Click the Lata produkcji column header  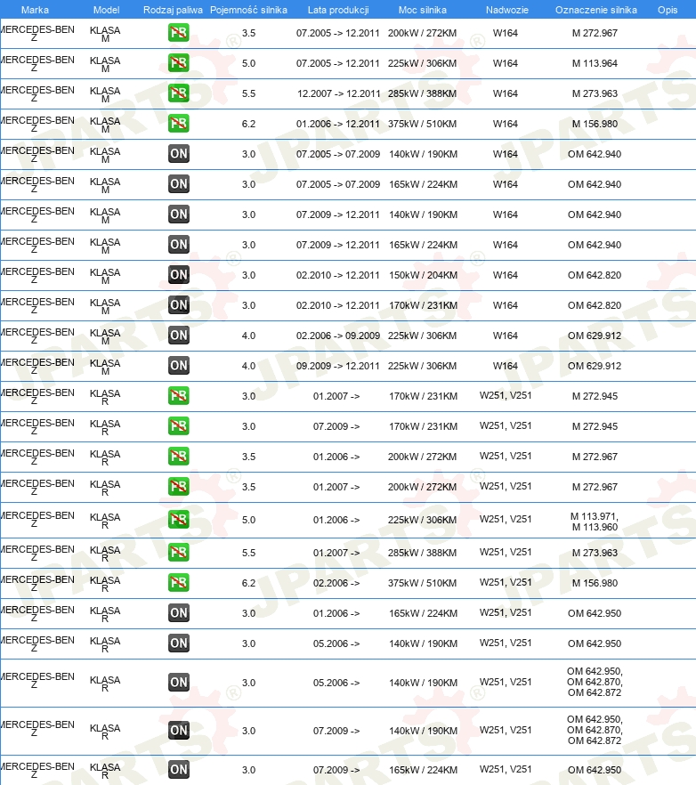338,10
